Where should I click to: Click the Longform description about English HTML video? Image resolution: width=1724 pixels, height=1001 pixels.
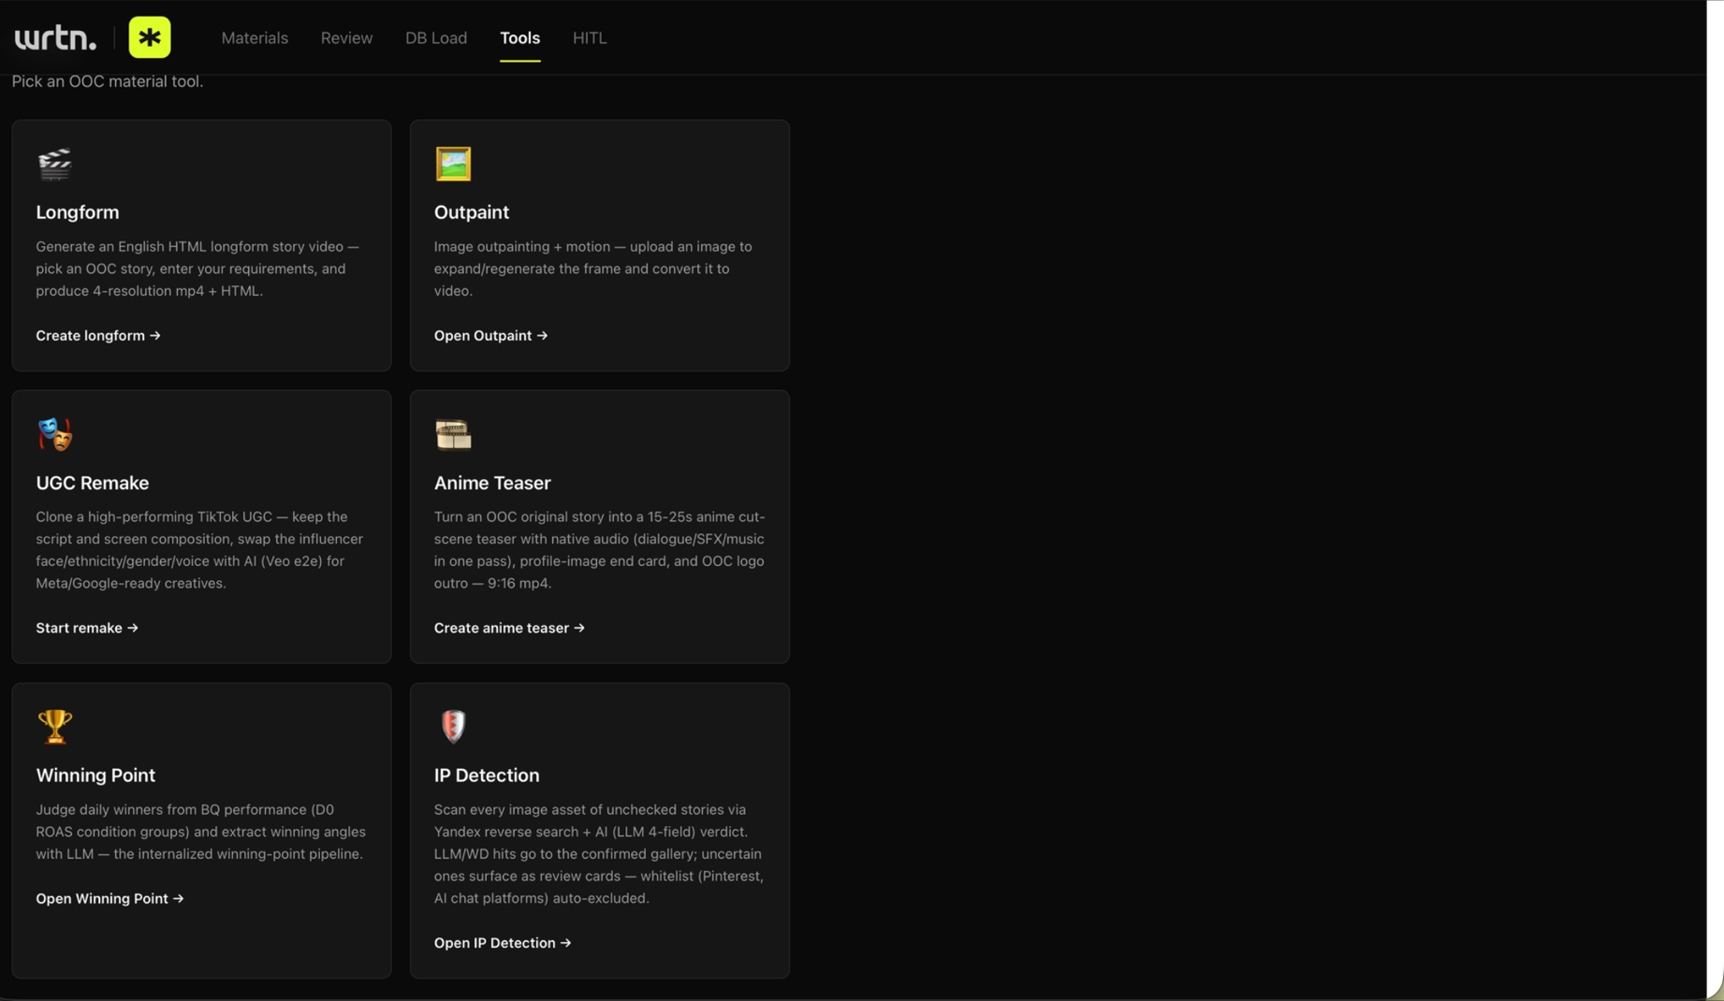point(197,268)
